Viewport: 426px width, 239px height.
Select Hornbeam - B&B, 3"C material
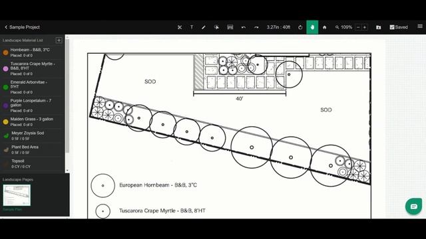point(33,52)
